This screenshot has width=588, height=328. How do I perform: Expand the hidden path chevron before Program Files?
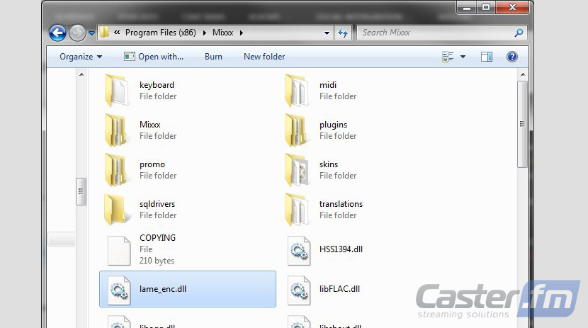tap(117, 33)
